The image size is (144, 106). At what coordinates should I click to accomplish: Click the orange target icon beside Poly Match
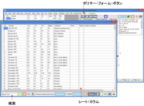tap(85, 94)
